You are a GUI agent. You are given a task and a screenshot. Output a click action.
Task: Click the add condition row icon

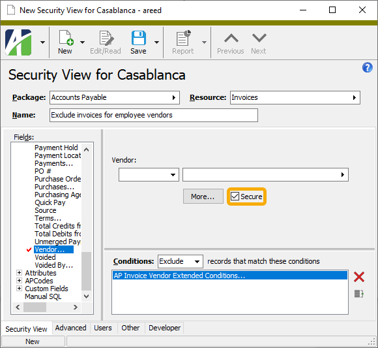click(x=359, y=294)
